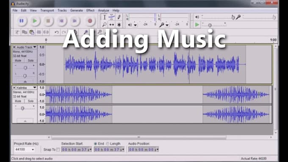Mute the Audio Track
This screenshot has width=288, height=162.
[x=18, y=60]
